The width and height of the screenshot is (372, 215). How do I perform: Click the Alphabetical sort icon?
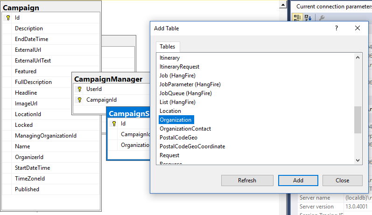click(308, 18)
